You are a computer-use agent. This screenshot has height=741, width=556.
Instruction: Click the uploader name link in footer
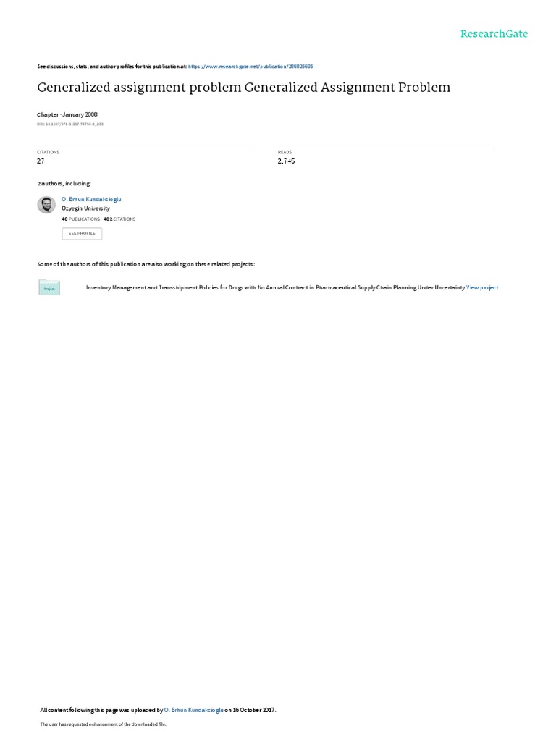193,710
